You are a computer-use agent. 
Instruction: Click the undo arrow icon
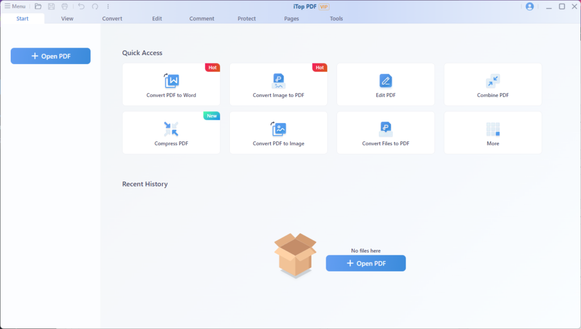tap(81, 6)
